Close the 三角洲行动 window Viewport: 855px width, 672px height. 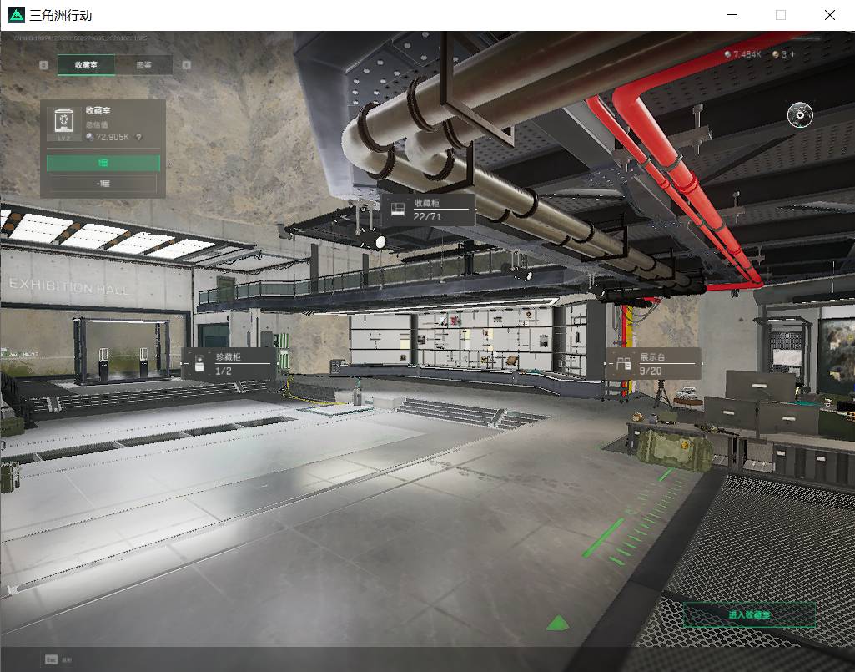click(829, 15)
